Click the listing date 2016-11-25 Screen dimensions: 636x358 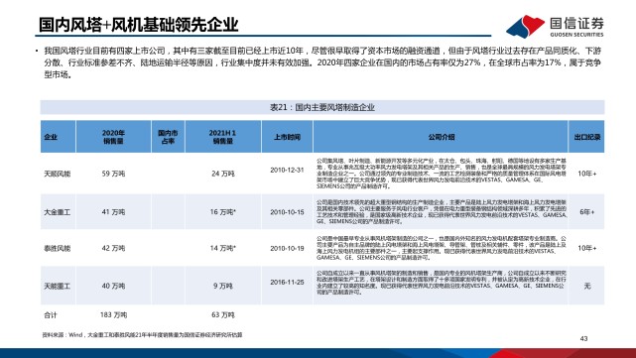pyautogui.click(x=287, y=283)
